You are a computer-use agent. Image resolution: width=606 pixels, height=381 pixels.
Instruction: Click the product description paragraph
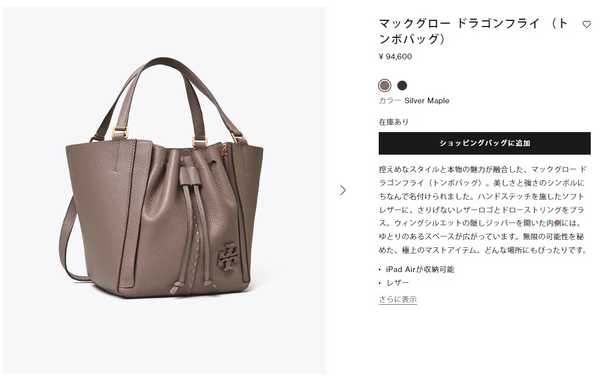click(x=483, y=209)
